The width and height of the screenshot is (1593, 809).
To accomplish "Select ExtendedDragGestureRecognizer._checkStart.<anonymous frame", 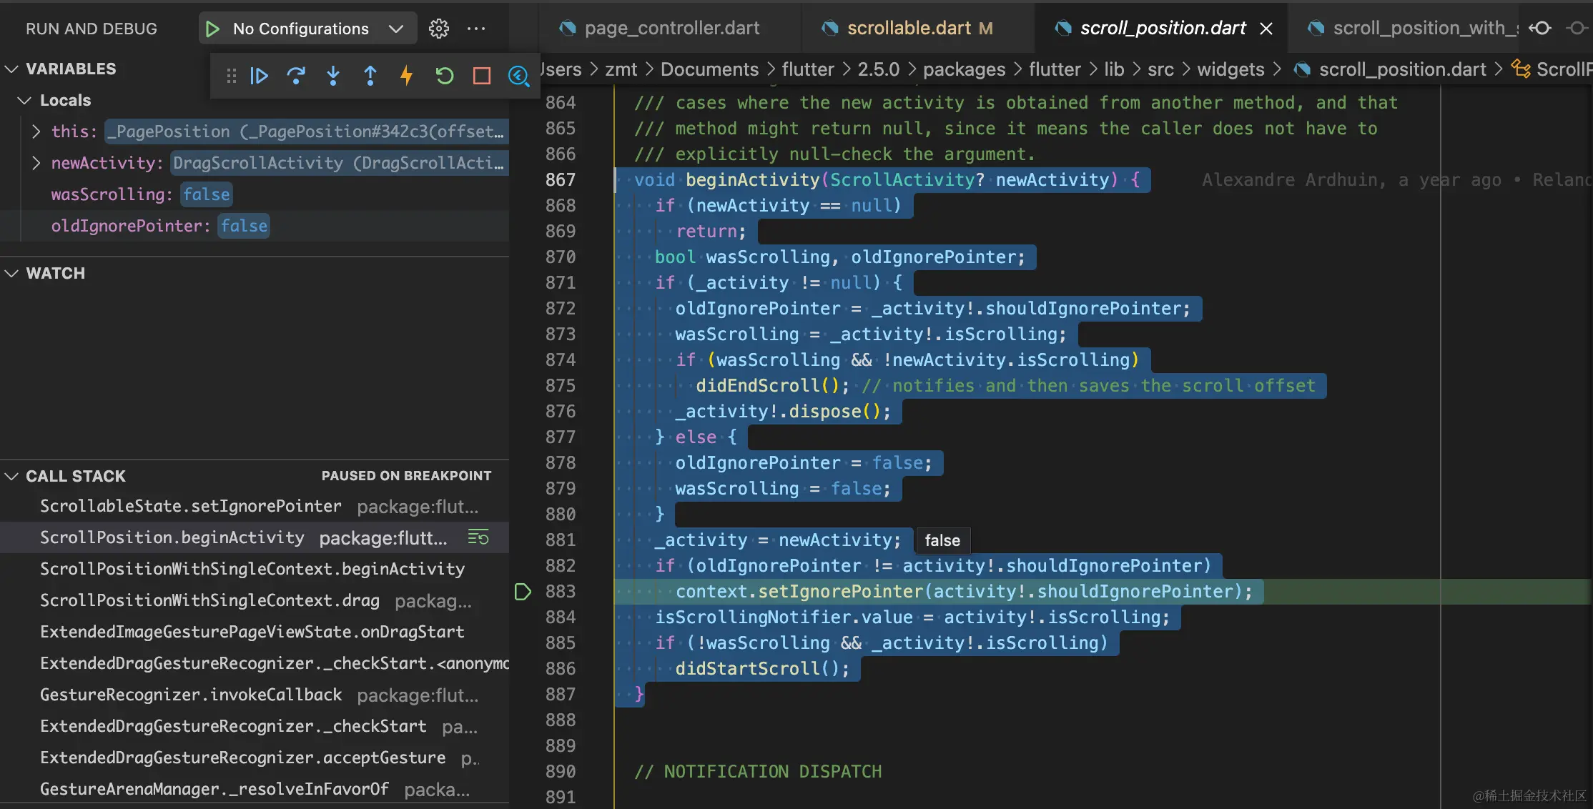I will [255, 664].
